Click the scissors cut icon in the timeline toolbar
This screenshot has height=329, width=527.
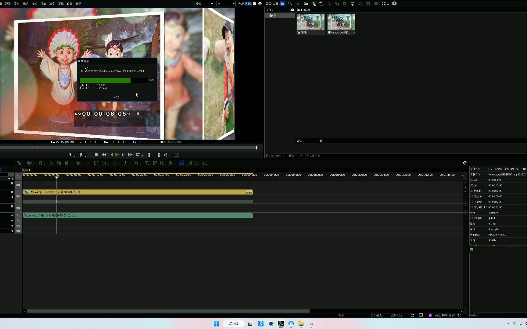click(51, 163)
